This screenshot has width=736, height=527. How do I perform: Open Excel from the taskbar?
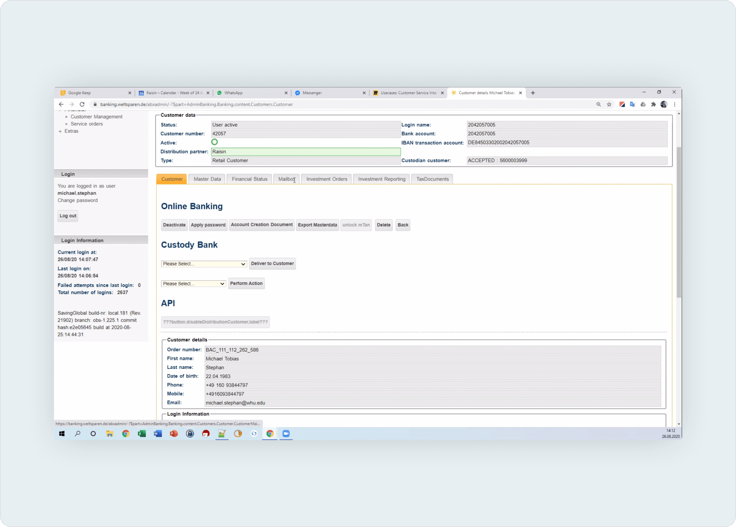pyautogui.click(x=142, y=434)
